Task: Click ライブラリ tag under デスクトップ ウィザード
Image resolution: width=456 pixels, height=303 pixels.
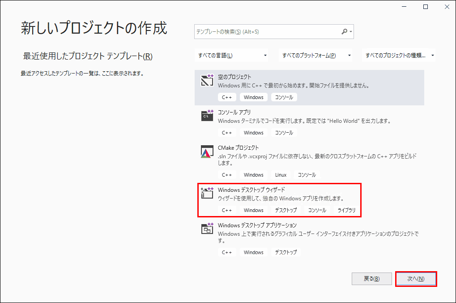Action: click(346, 210)
